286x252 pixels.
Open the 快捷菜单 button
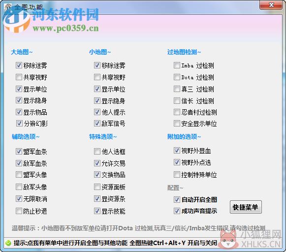coord(246,207)
